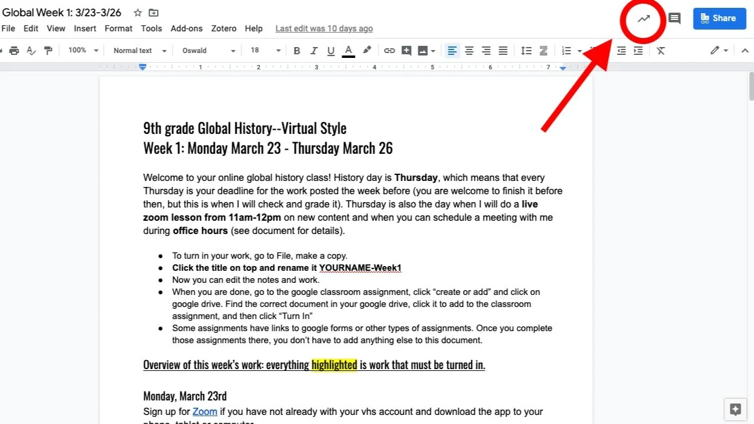
Task: Open the text color picker
Action: 348,51
